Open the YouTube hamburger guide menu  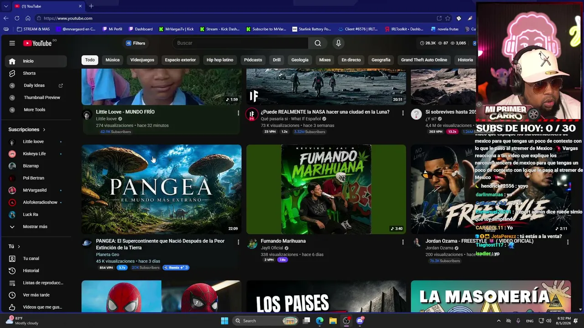coord(12,43)
